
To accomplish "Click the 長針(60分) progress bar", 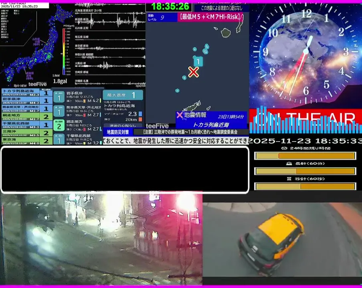I will pos(305,171).
